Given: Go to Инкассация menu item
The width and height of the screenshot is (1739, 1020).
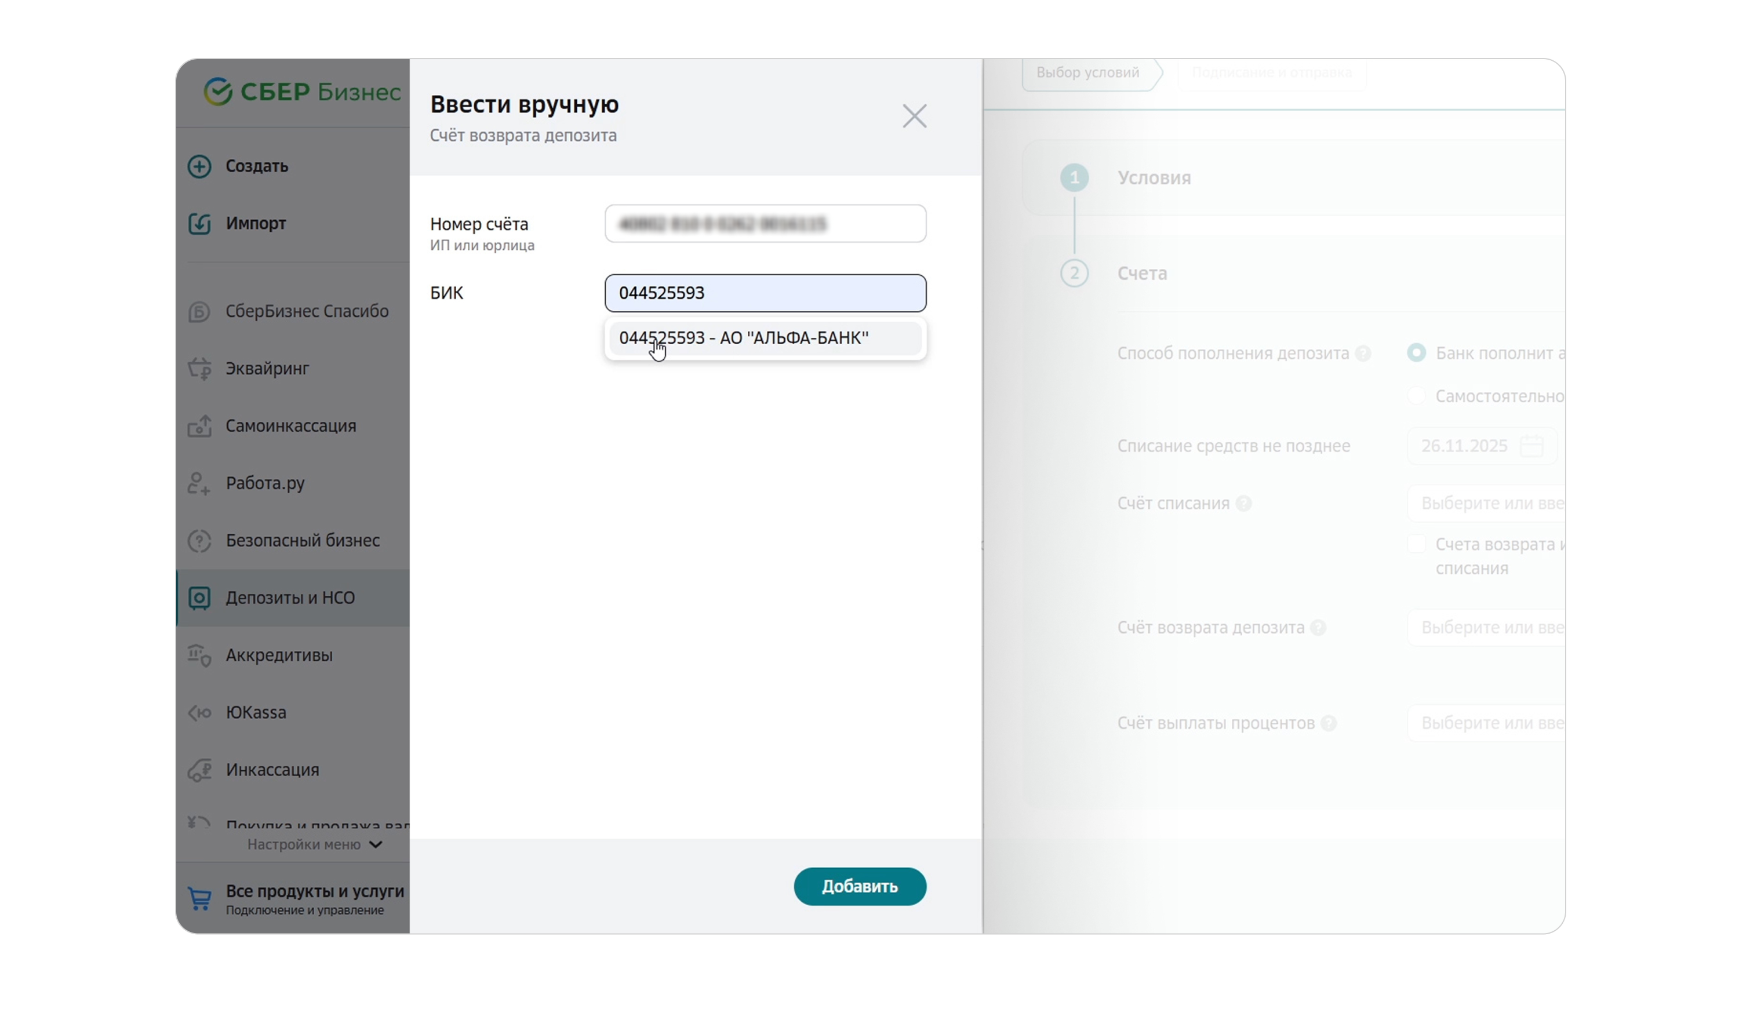Looking at the screenshot, I should [x=272, y=770].
